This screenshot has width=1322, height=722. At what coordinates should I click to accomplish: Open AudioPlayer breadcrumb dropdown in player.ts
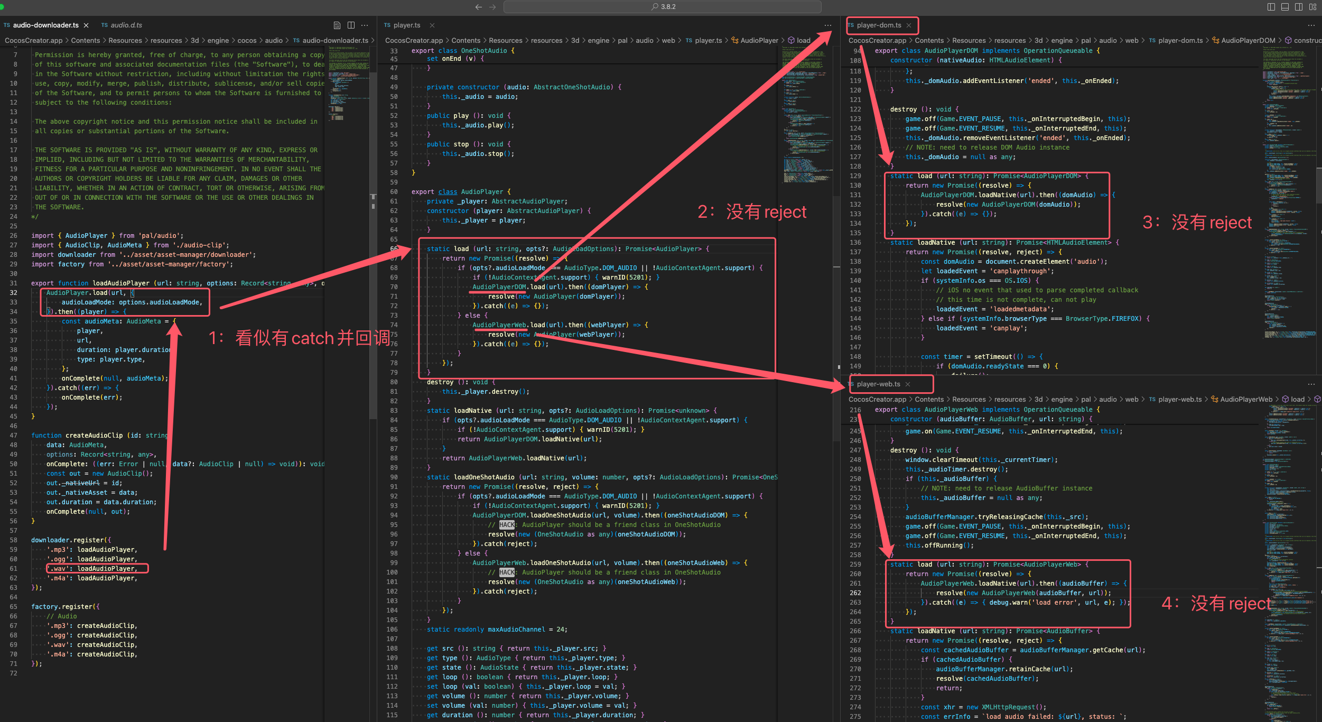click(x=759, y=41)
